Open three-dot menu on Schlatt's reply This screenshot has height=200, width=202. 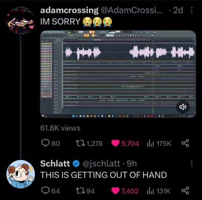click(x=191, y=164)
